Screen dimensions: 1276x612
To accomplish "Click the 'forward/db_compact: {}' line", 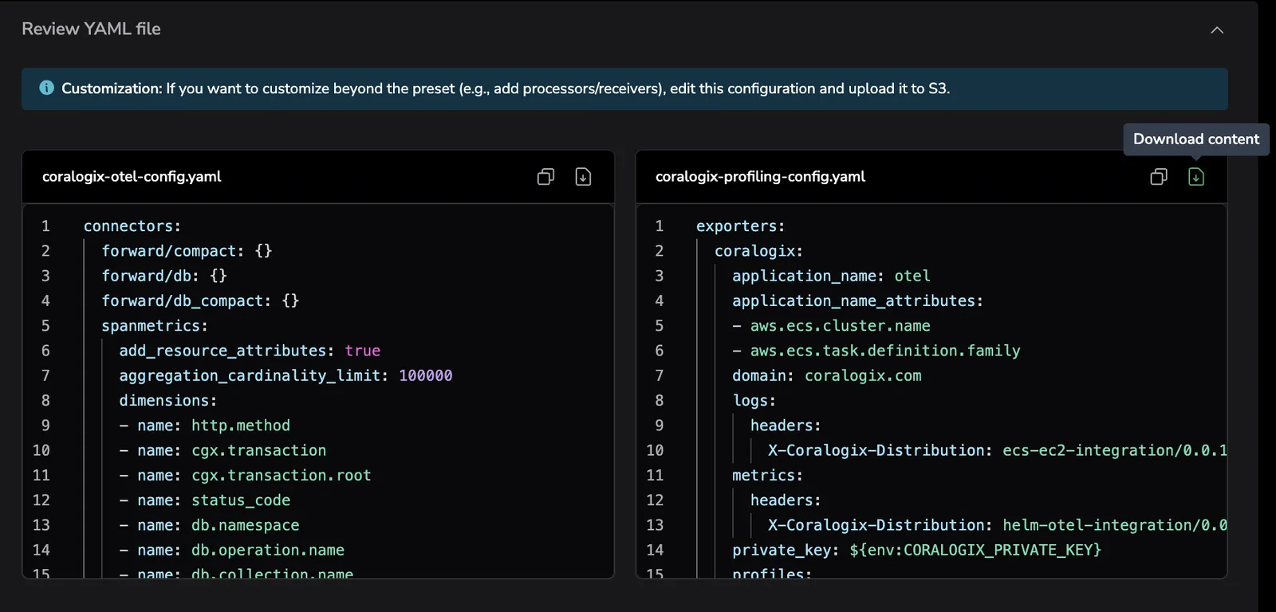I will (200, 300).
